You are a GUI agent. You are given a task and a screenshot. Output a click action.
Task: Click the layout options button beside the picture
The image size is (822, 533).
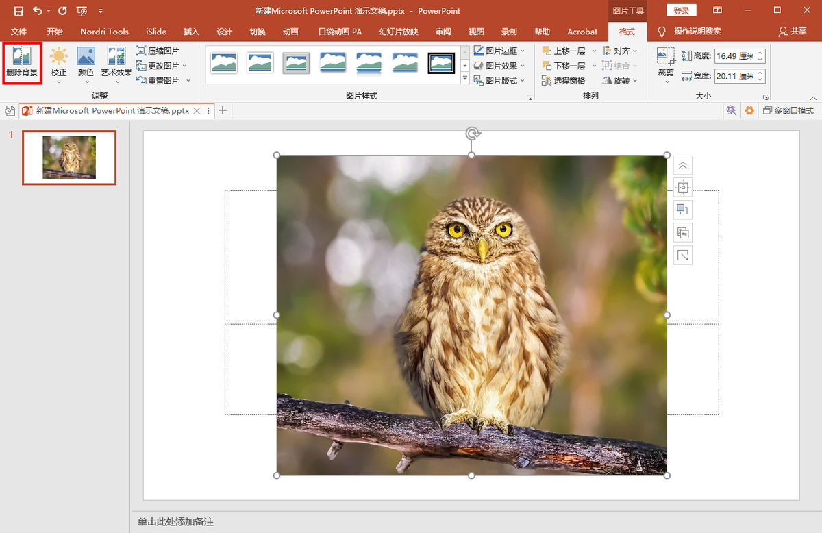(x=683, y=187)
